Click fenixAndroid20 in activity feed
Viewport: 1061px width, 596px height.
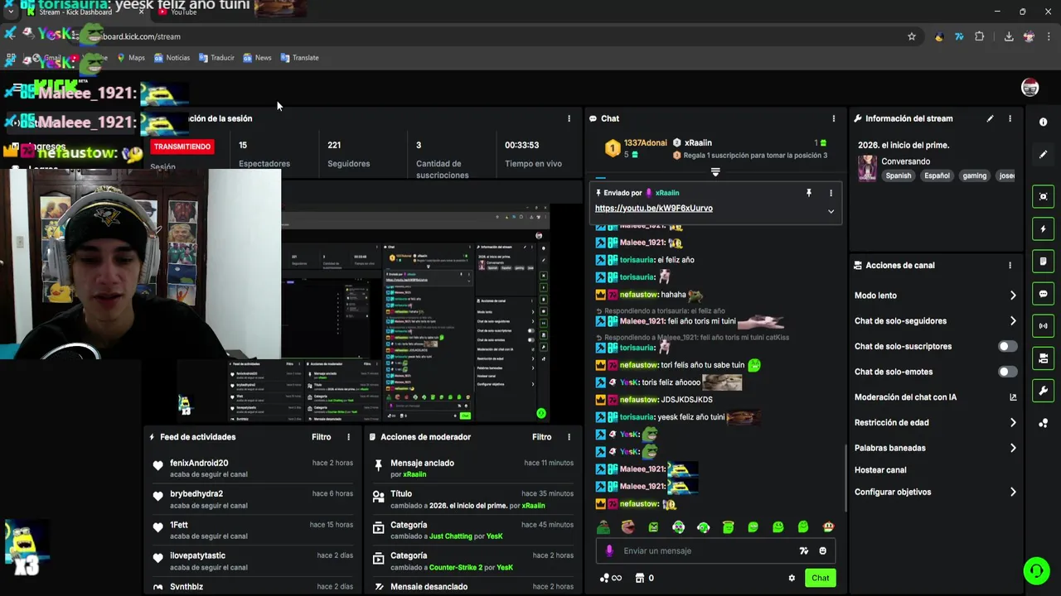pos(199,464)
